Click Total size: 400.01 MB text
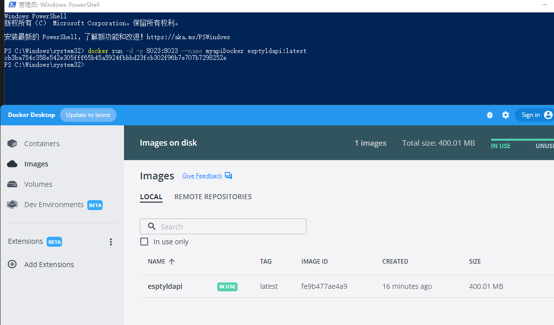The width and height of the screenshot is (554, 325). tap(438, 143)
